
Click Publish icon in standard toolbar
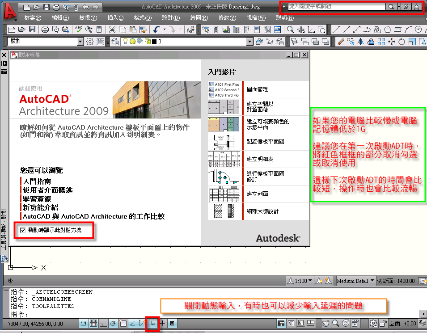point(66,30)
